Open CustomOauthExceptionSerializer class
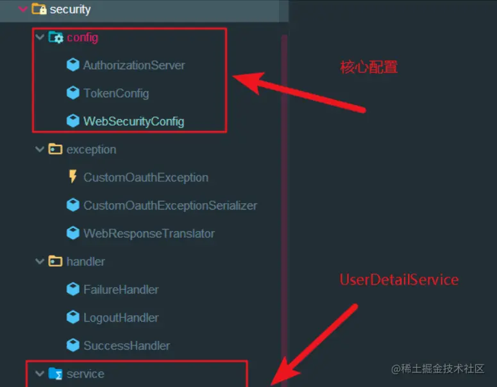 tap(170, 206)
